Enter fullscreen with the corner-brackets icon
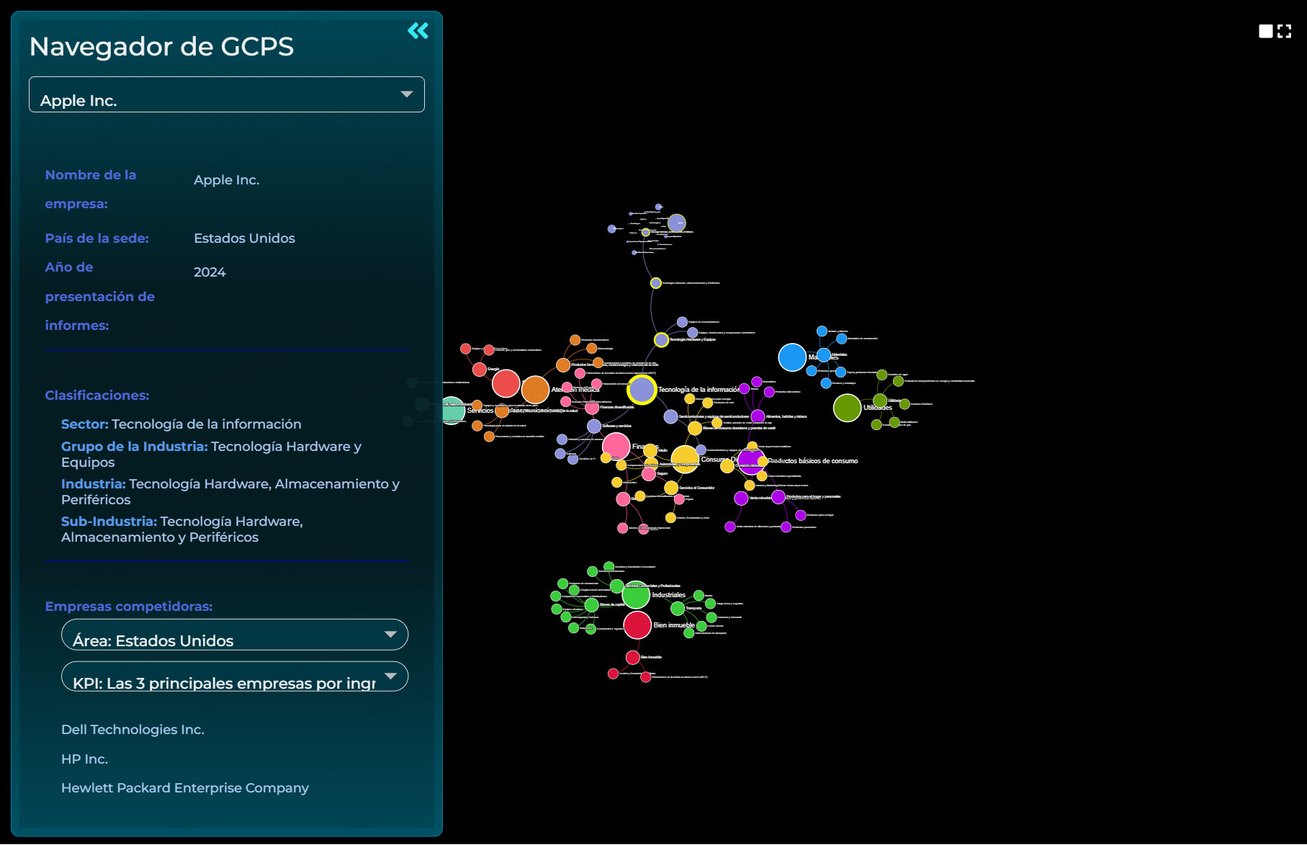Image resolution: width=1307 pixels, height=845 pixels. click(x=1284, y=31)
